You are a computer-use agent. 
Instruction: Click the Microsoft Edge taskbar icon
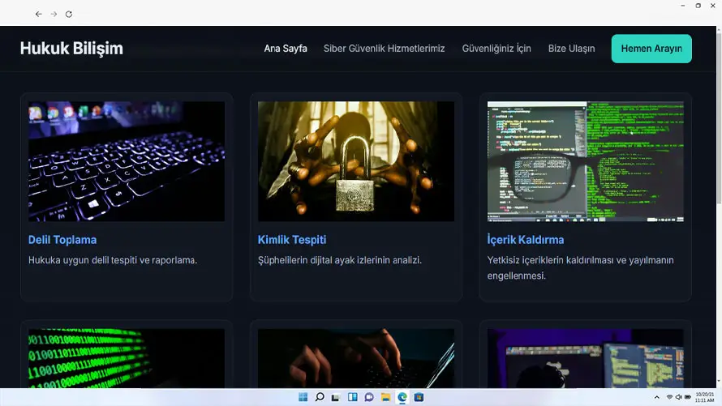tap(402, 397)
